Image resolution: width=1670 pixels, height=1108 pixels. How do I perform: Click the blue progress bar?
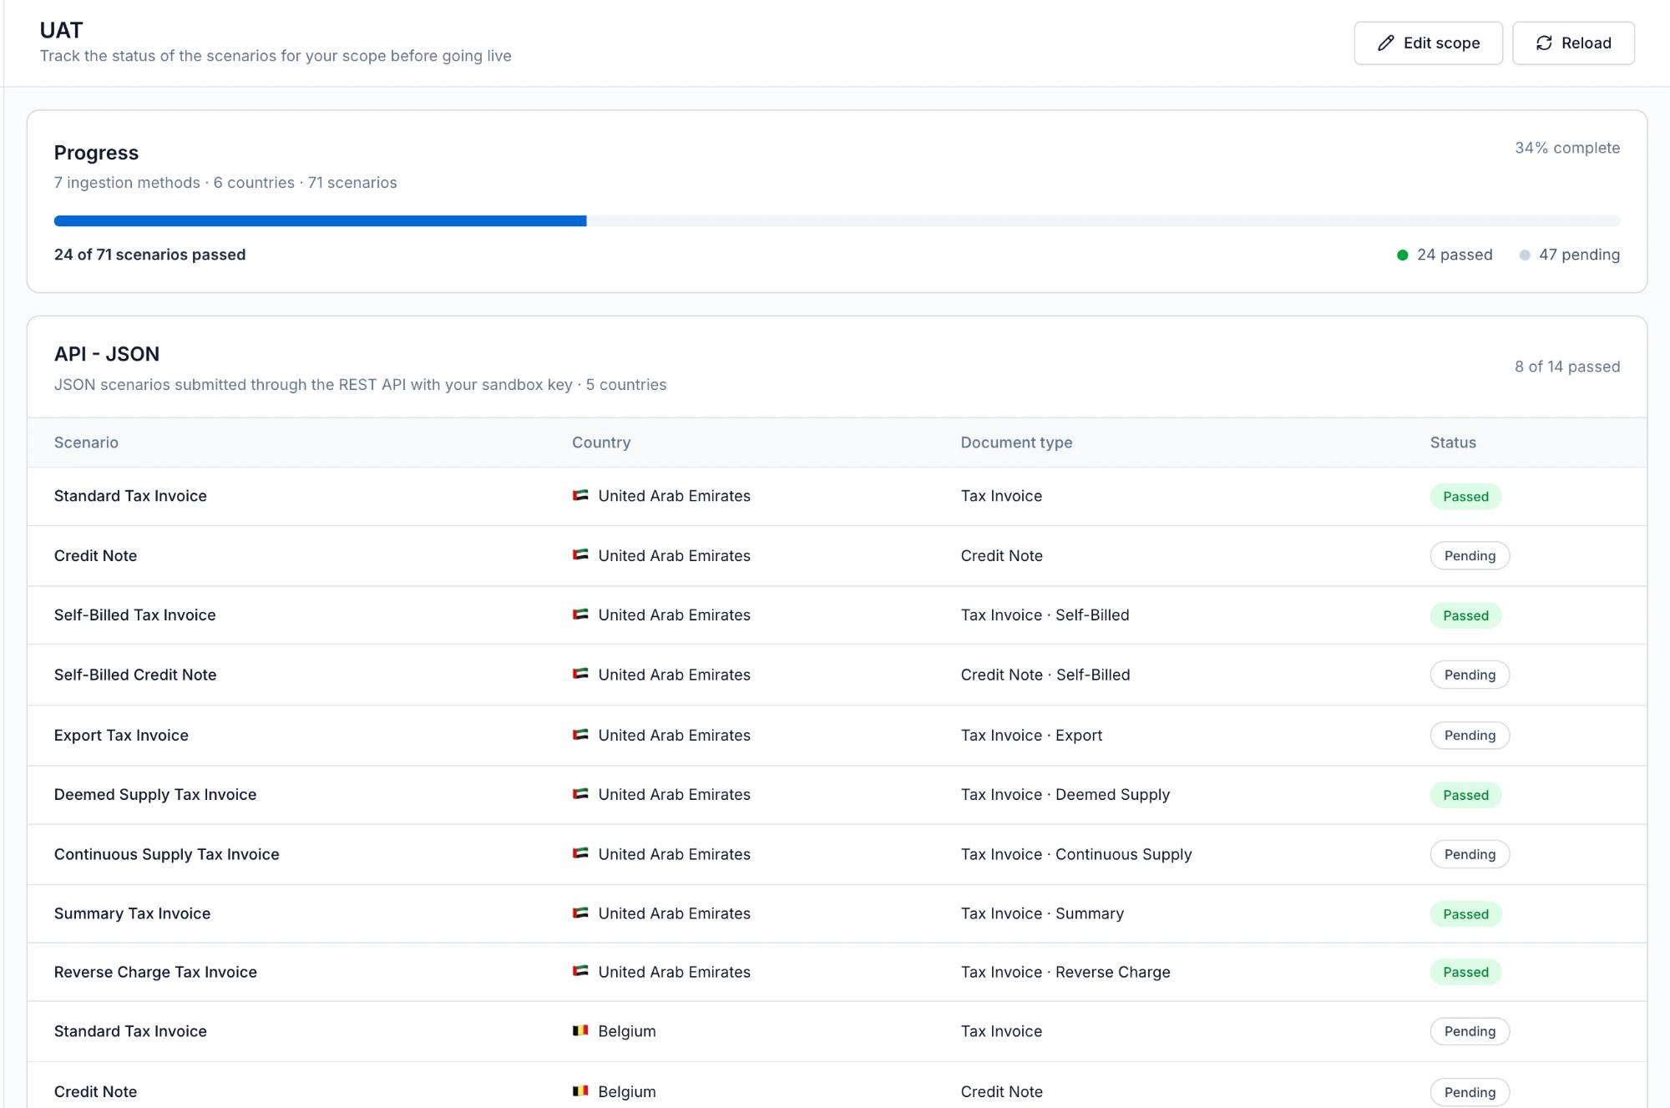(320, 221)
